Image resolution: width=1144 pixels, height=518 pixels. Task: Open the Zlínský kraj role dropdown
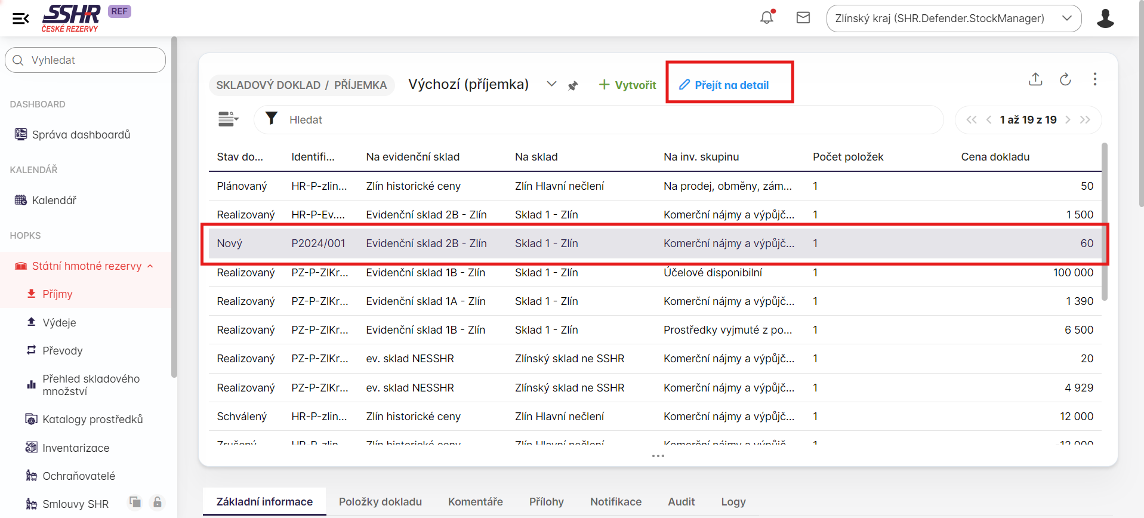click(953, 18)
